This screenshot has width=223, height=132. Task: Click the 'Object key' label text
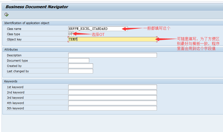[14, 39]
